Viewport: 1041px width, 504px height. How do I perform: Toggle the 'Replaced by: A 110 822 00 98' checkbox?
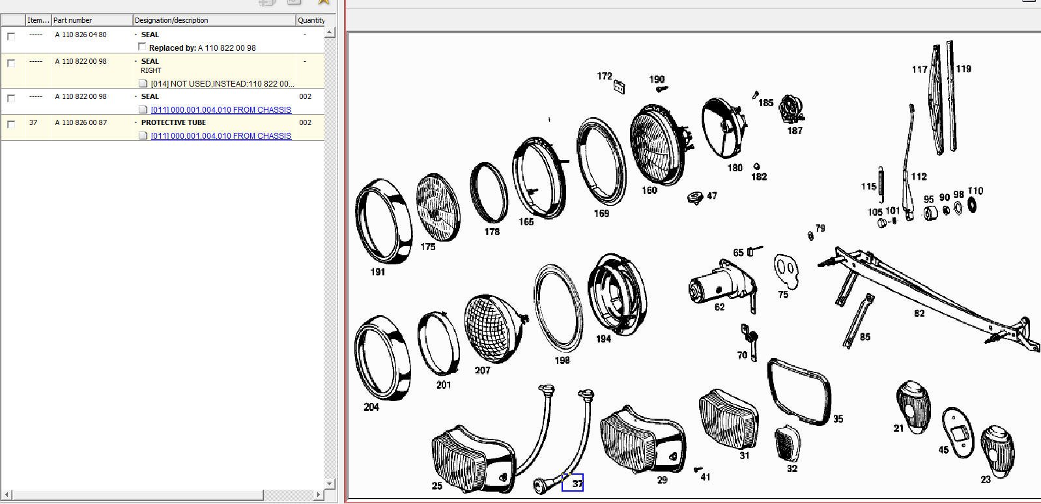[143, 47]
